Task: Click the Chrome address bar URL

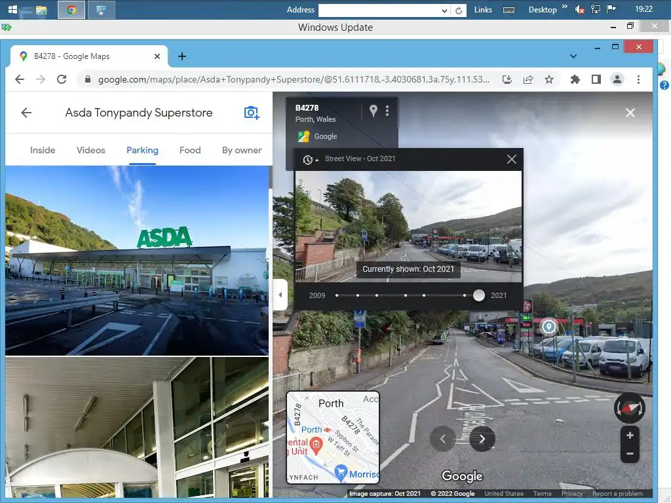Action: coord(294,79)
